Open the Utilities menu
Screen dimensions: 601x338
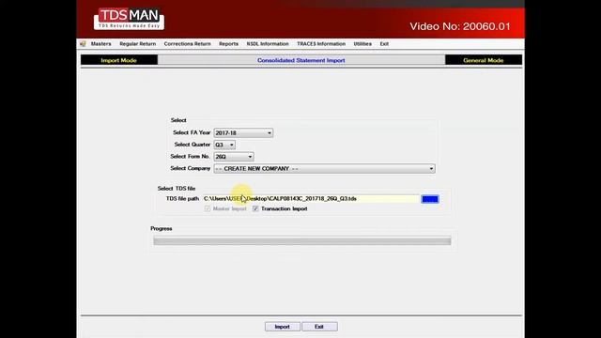(362, 44)
